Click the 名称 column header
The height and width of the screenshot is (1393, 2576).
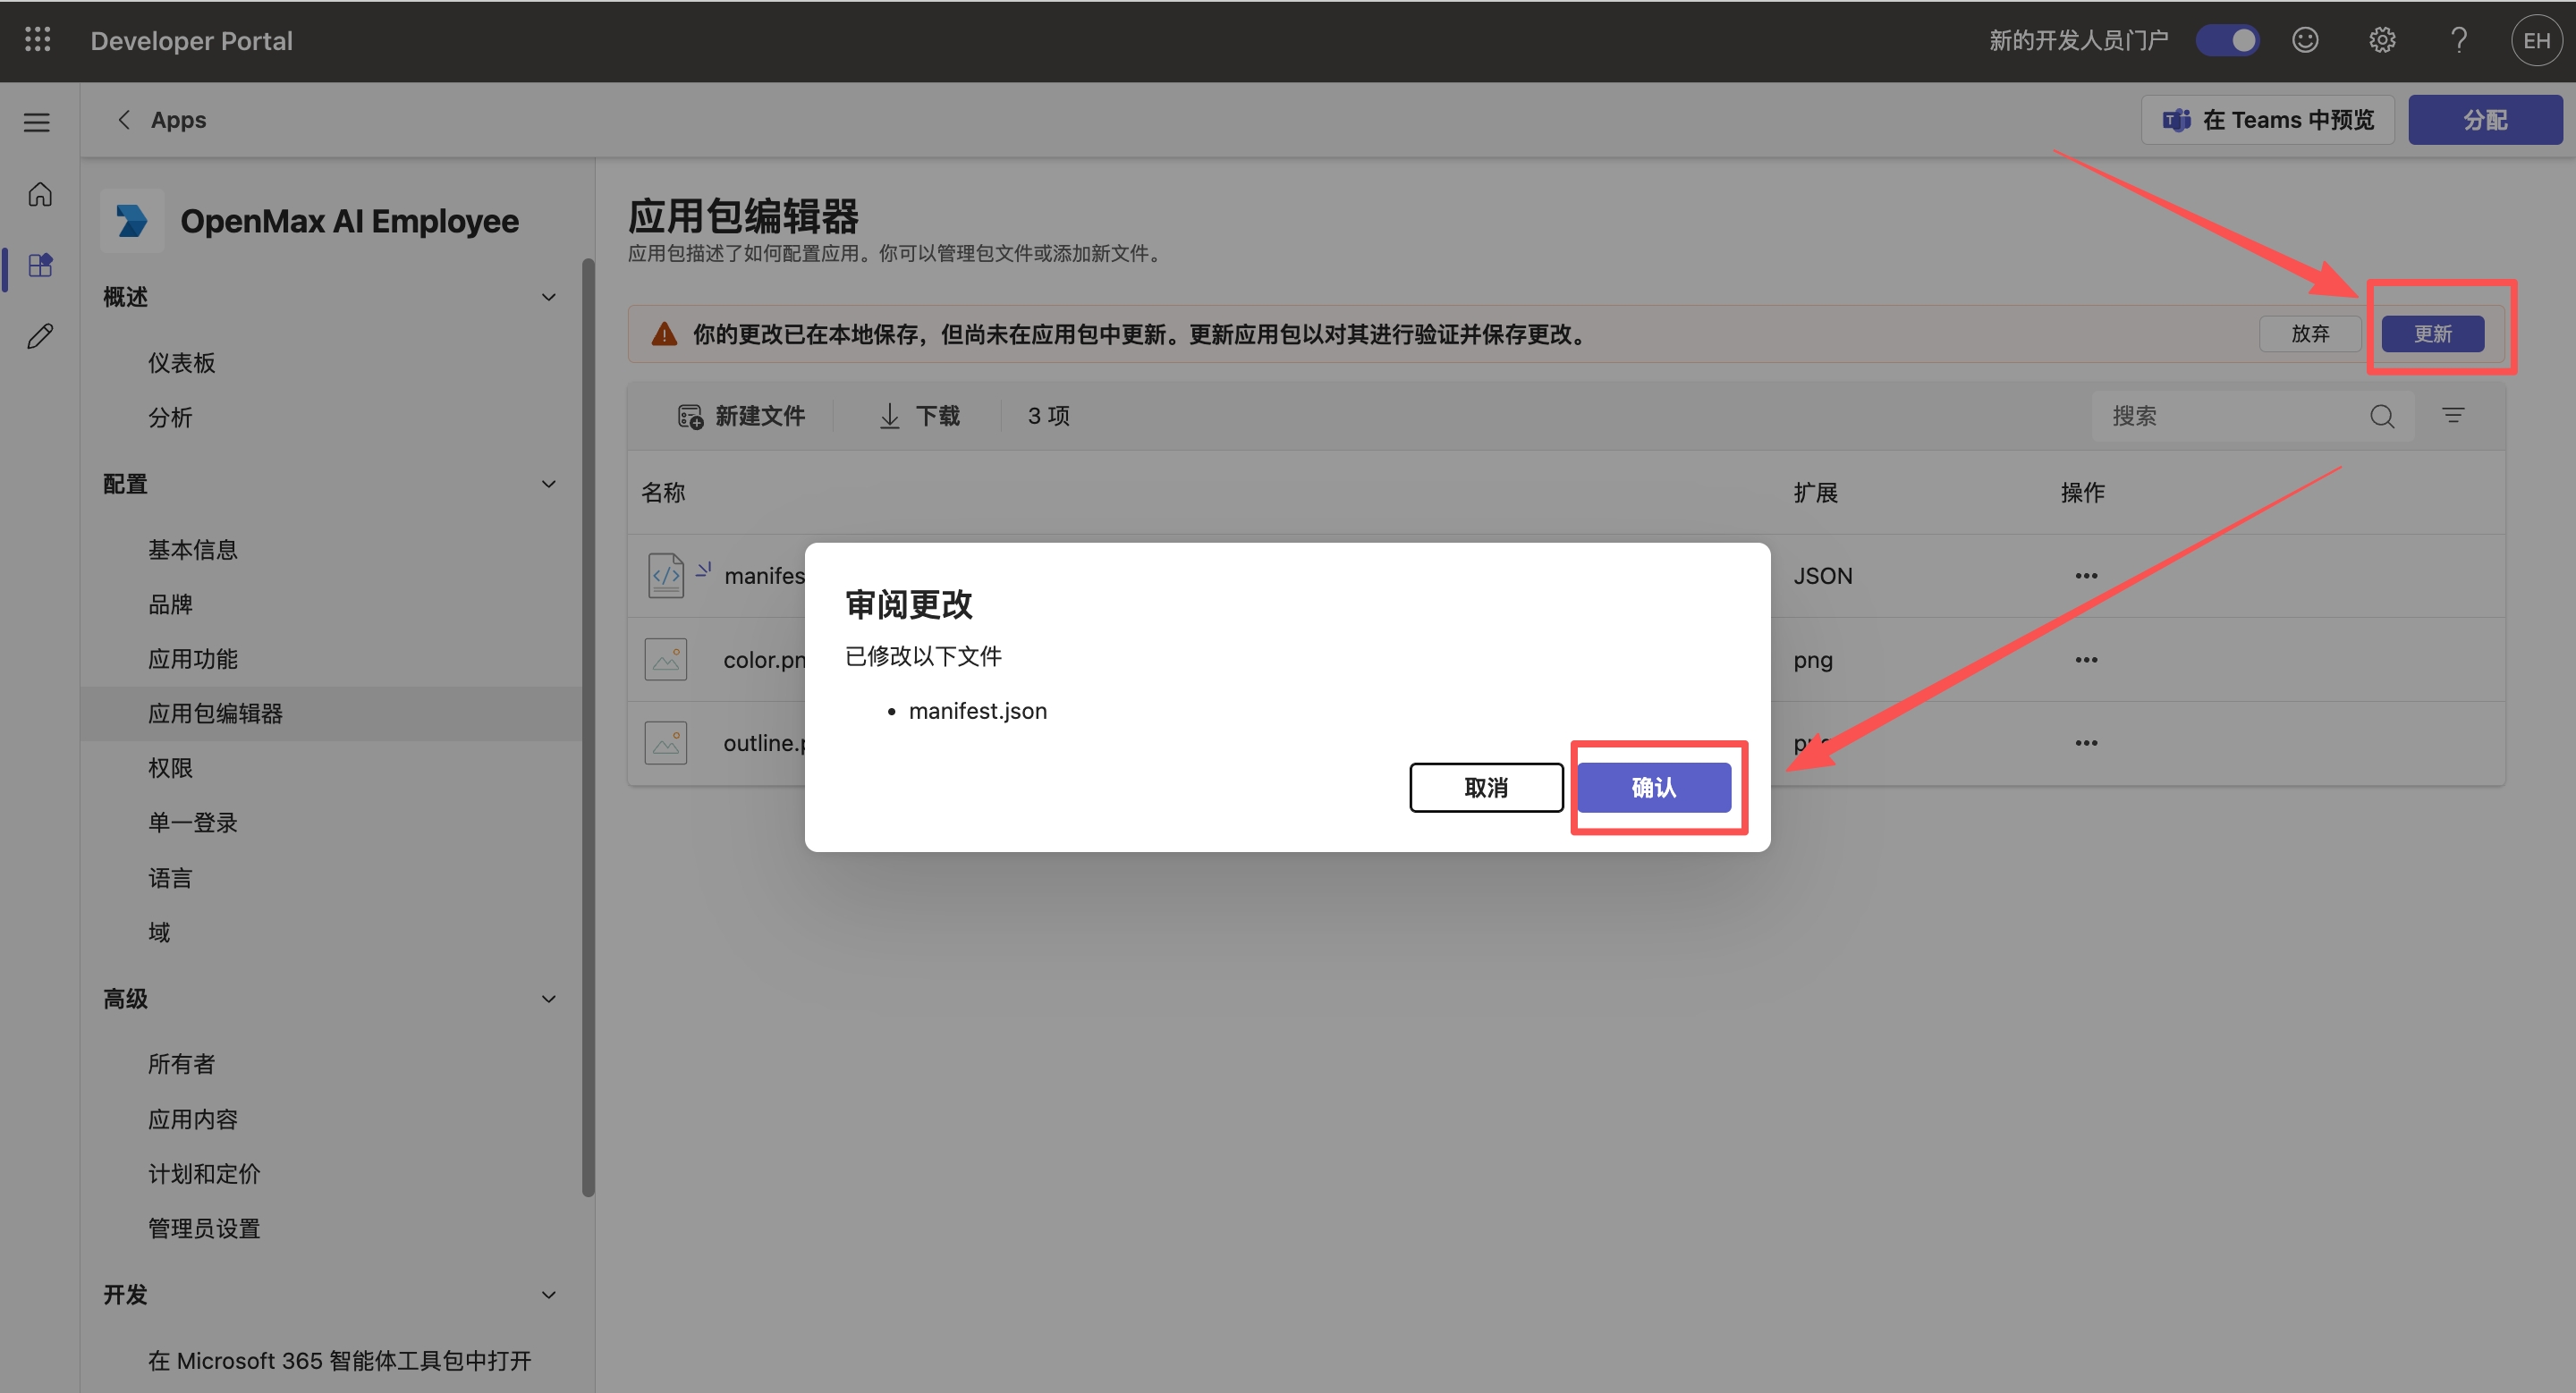tap(663, 492)
